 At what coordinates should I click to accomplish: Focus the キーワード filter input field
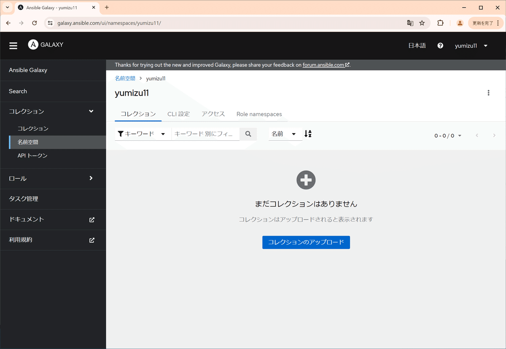click(x=206, y=134)
